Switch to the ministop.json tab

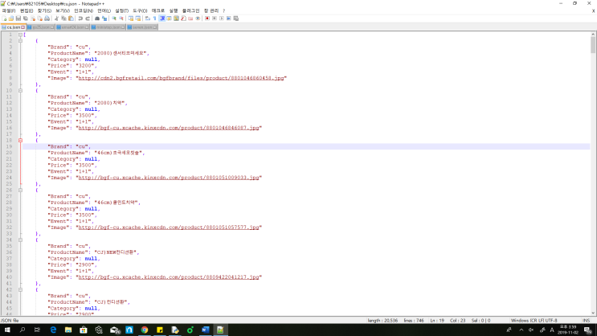click(108, 27)
